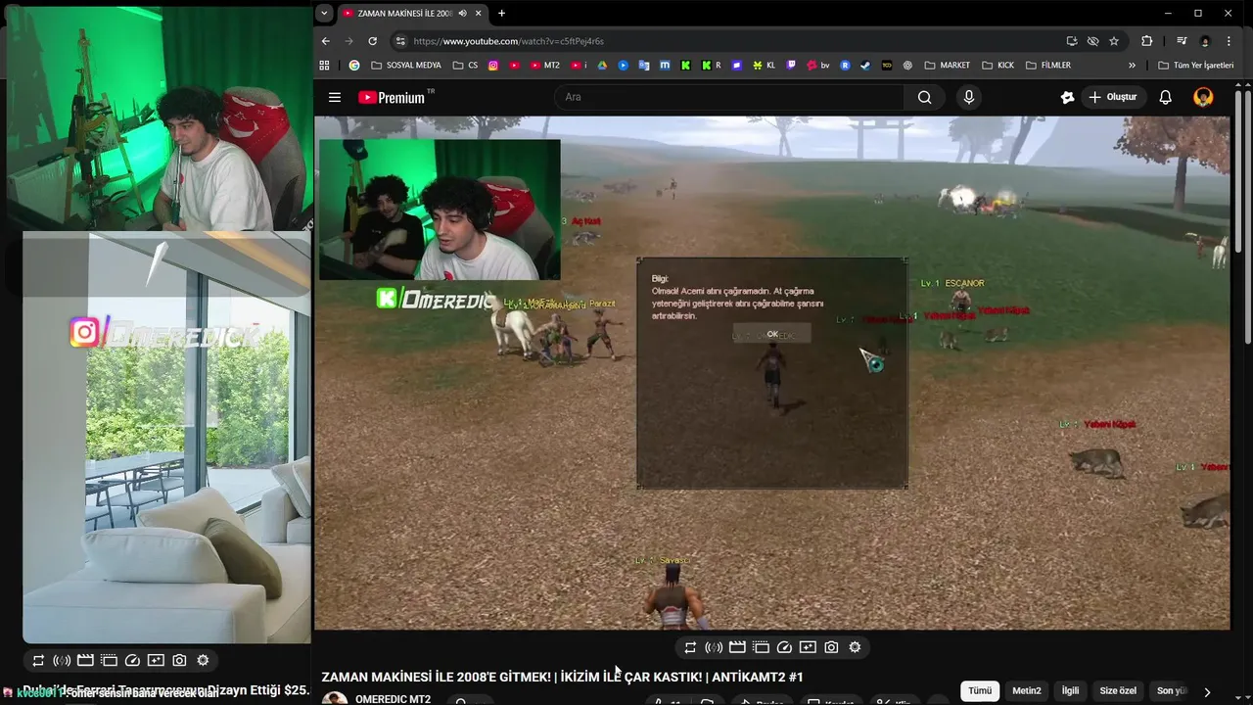Select the Metin2 filter chip

pyautogui.click(x=1027, y=690)
